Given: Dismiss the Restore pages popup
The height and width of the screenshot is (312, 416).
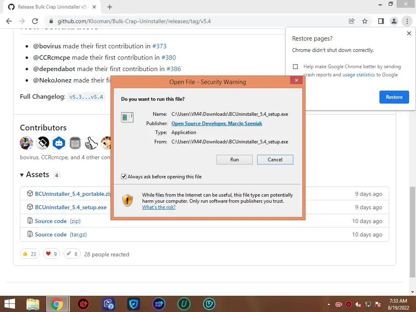Looking at the screenshot, I should pos(409,33).
